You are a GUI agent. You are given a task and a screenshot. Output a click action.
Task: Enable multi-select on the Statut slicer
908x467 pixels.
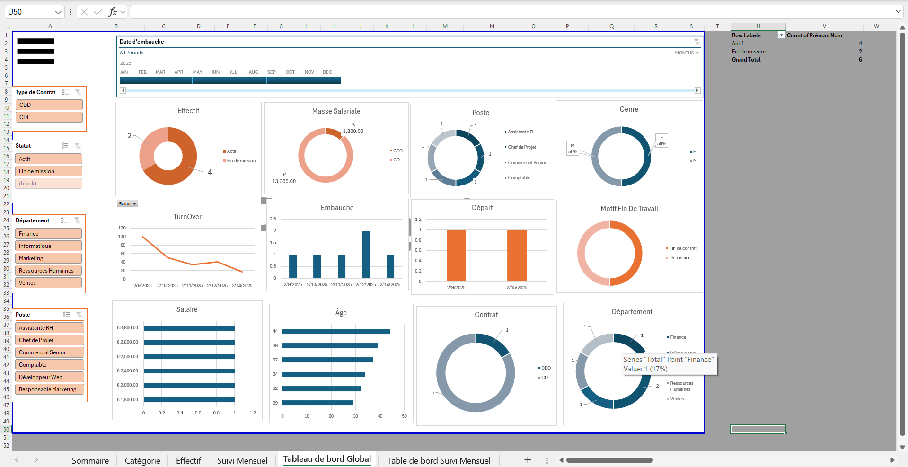click(66, 146)
